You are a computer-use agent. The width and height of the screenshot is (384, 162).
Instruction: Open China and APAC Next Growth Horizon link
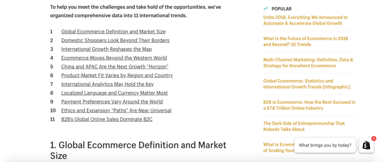(115, 67)
